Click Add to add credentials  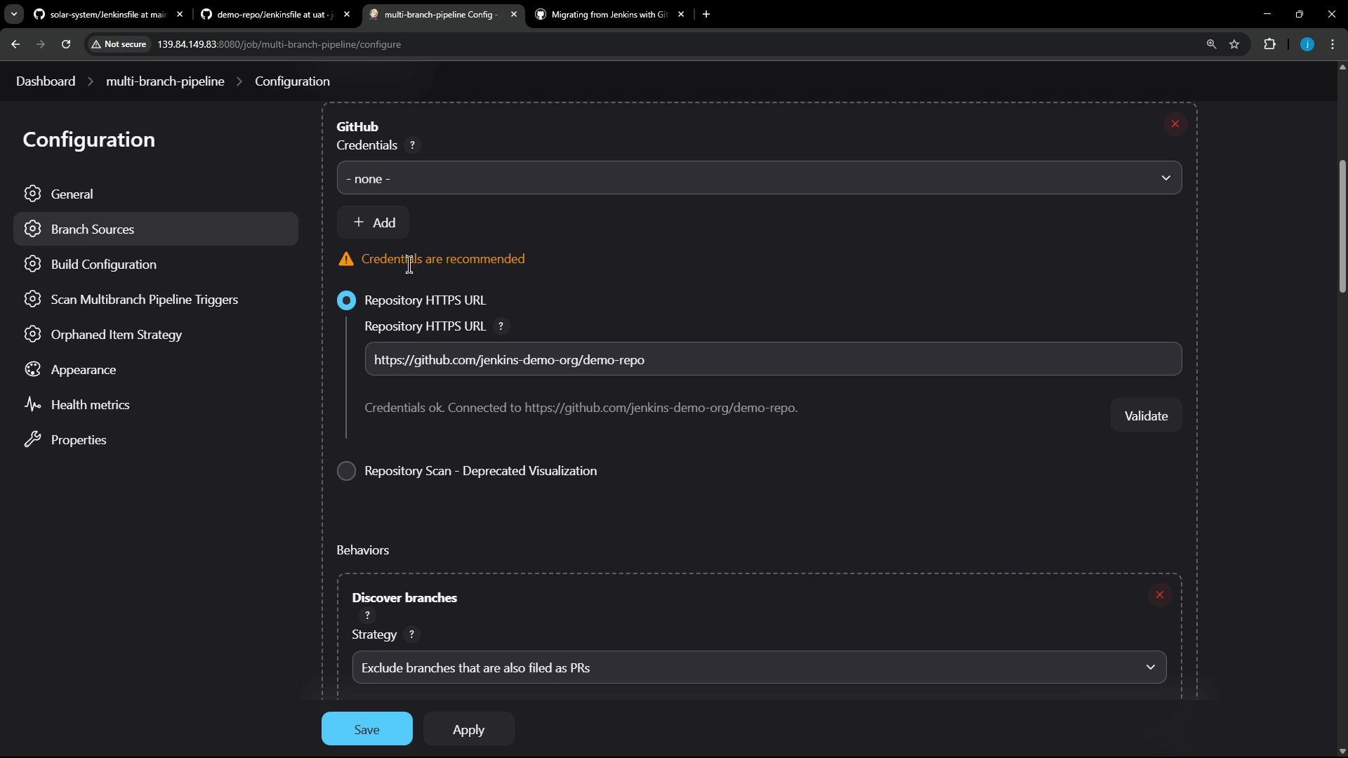(x=373, y=222)
